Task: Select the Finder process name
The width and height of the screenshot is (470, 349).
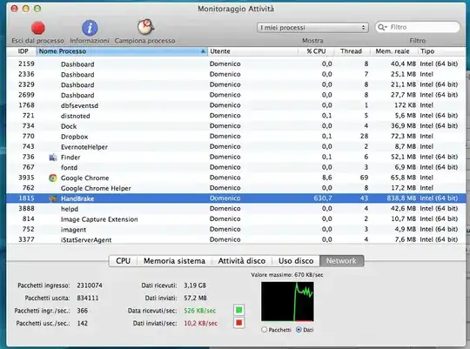Action: point(70,158)
